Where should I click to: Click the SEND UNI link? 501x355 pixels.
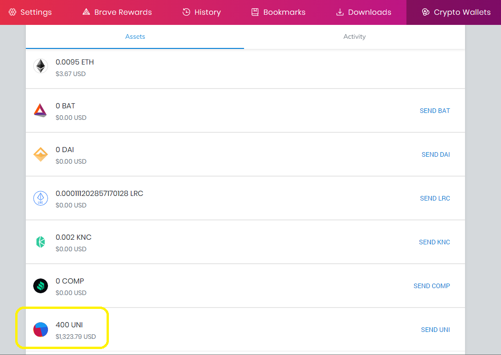coord(435,330)
